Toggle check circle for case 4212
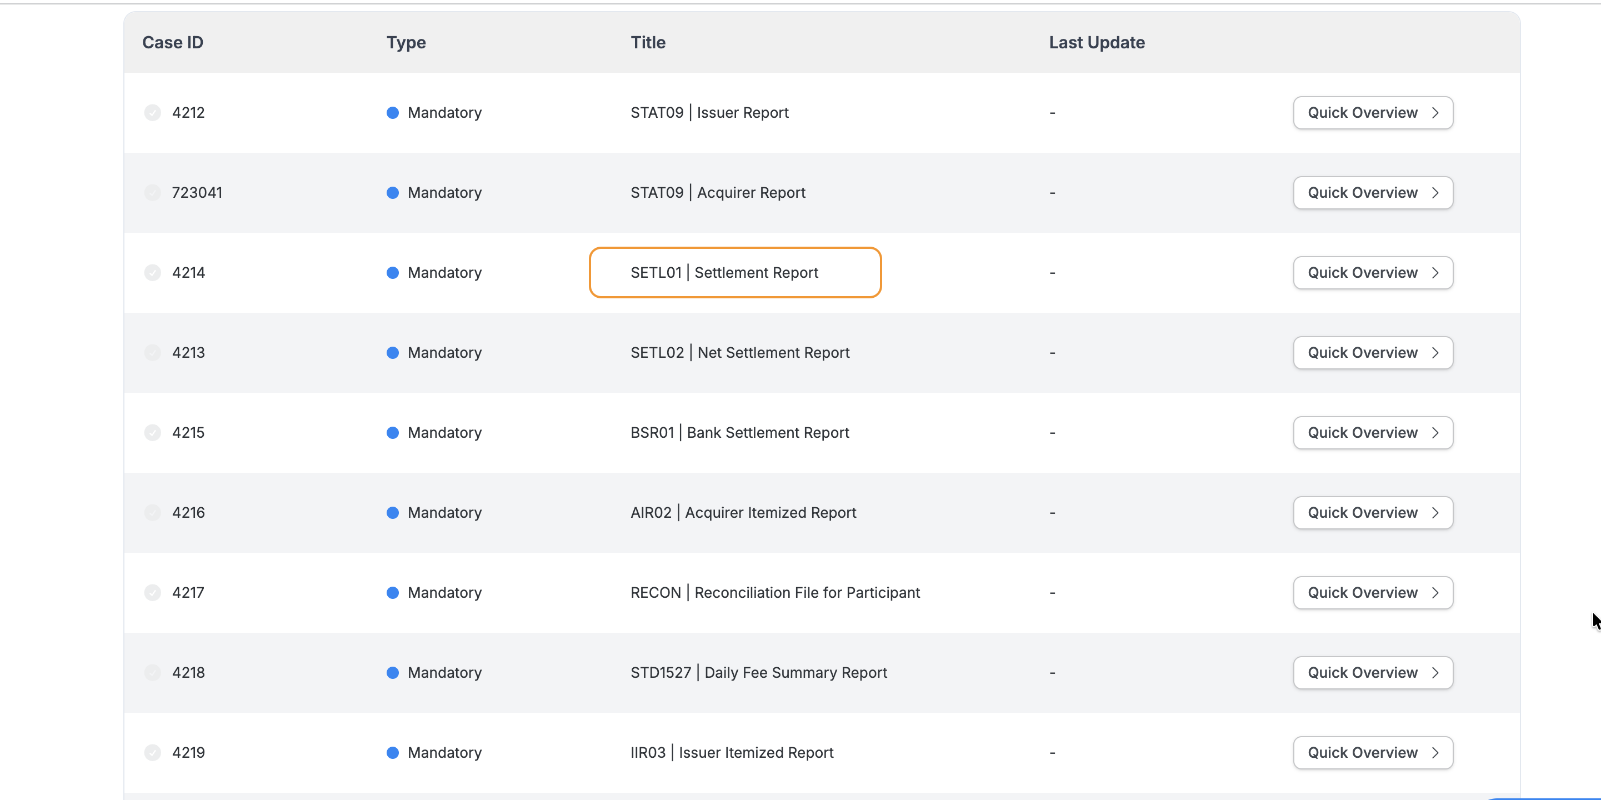1601x800 pixels. click(x=152, y=113)
